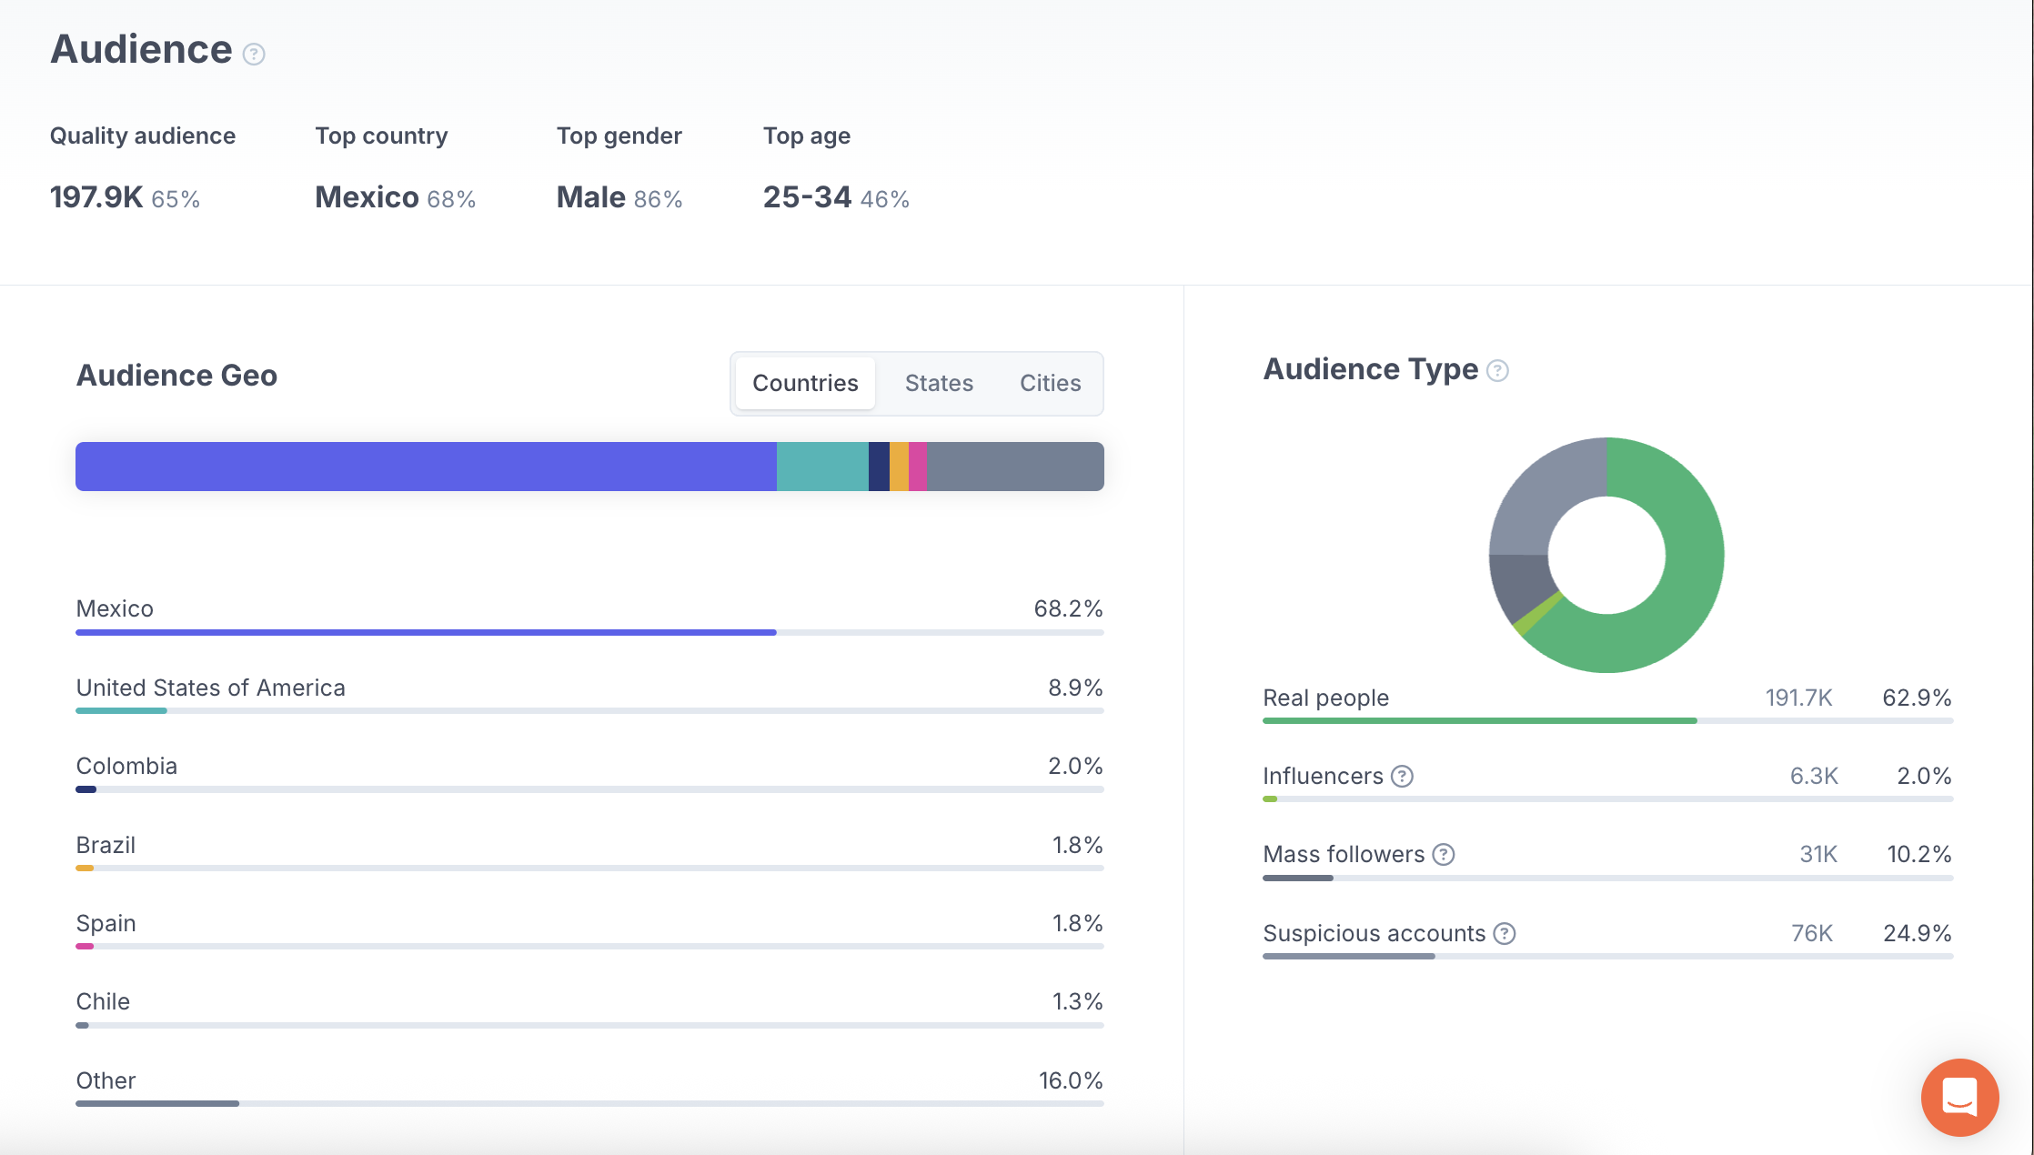The height and width of the screenshot is (1155, 2034).
Task: Click help icon beside Audience Type
Action: pyautogui.click(x=1497, y=371)
